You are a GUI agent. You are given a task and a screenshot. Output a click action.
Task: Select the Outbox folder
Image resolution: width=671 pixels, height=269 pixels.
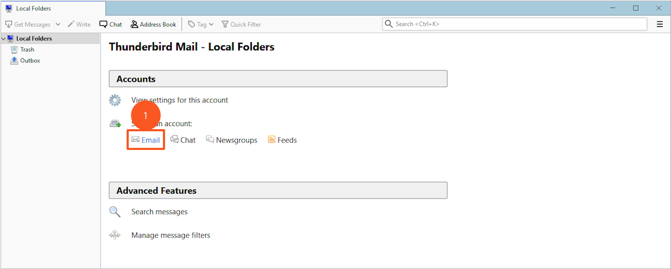[x=30, y=61]
